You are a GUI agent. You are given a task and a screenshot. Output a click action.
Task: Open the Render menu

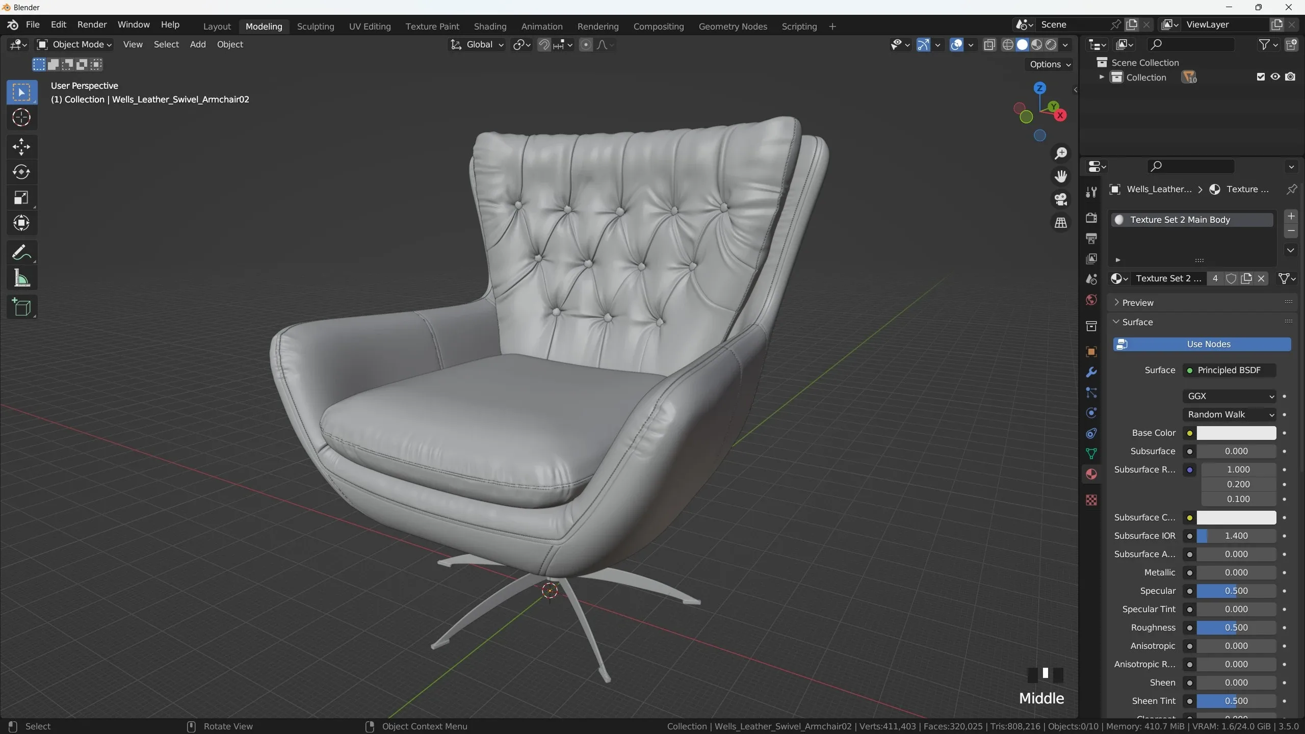(x=92, y=24)
